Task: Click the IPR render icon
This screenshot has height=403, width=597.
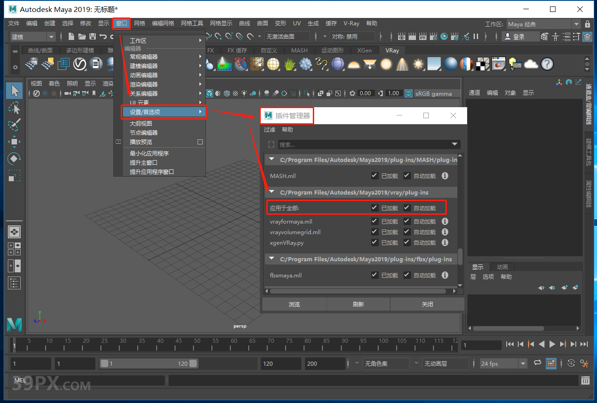Action: click(422, 36)
